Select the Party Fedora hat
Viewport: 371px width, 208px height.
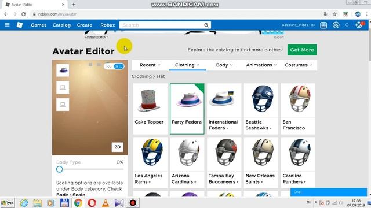187,109
